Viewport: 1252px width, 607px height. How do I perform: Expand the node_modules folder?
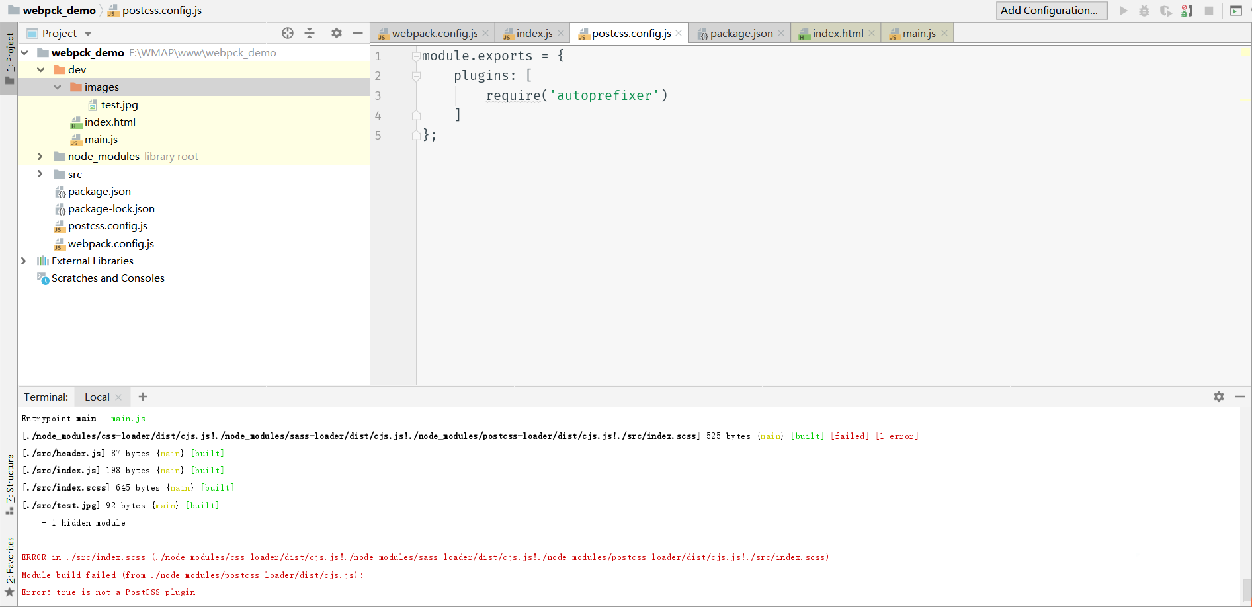pyautogui.click(x=40, y=156)
